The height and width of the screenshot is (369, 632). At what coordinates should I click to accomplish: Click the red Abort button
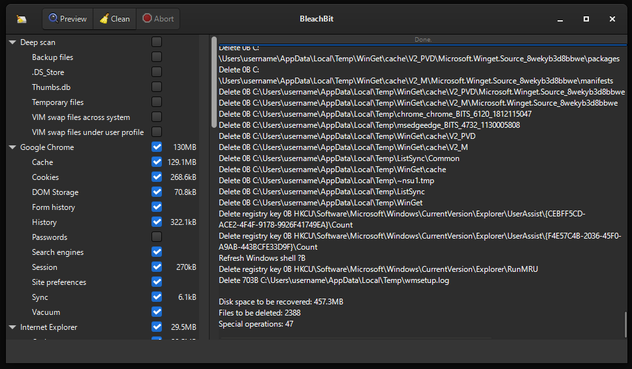(158, 19)
